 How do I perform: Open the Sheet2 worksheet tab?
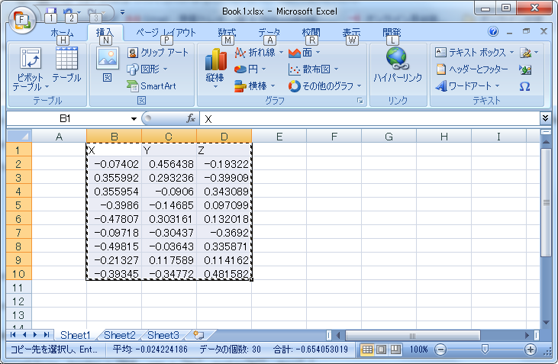click(x=120, y=335)
